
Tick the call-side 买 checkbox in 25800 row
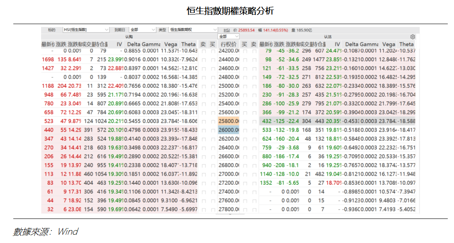pyautogui.click(x=213, y=122)
